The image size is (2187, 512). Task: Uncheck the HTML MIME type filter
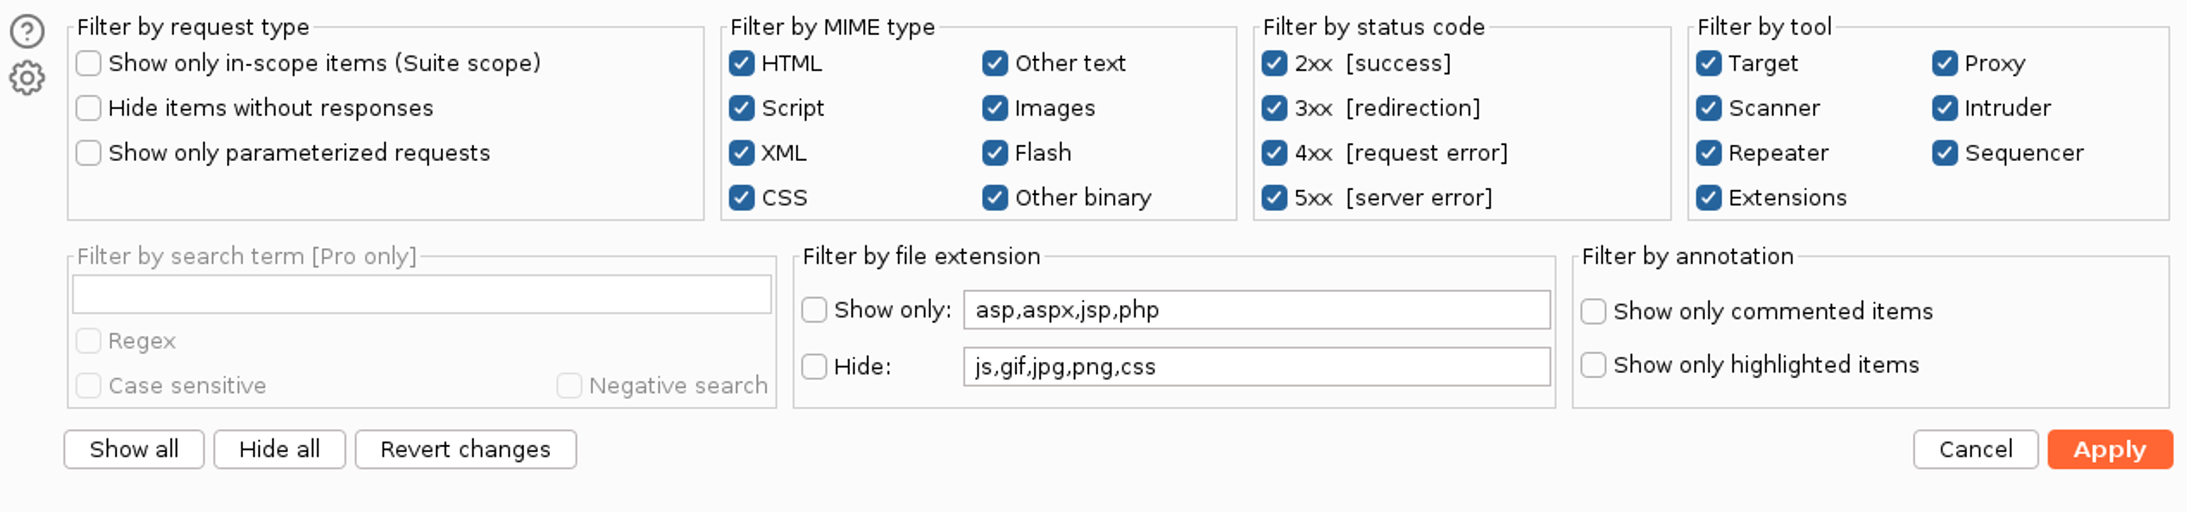(741, 64)
